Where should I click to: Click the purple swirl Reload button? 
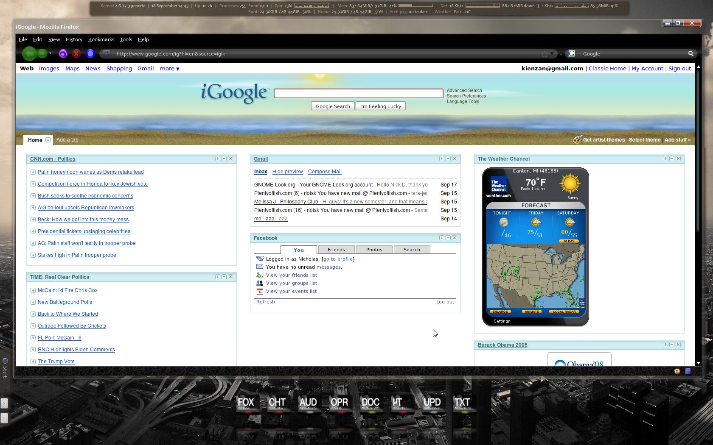click(63, 53)
